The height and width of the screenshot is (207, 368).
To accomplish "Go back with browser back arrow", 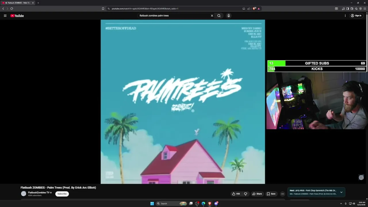I will 3,9.
